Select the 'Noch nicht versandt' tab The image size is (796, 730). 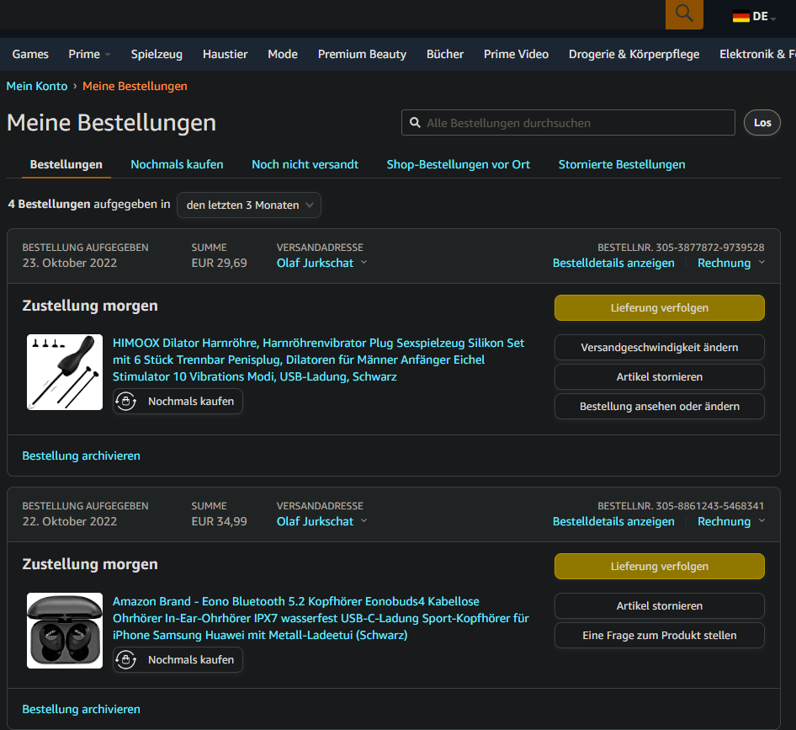click(x=305, y=164)
